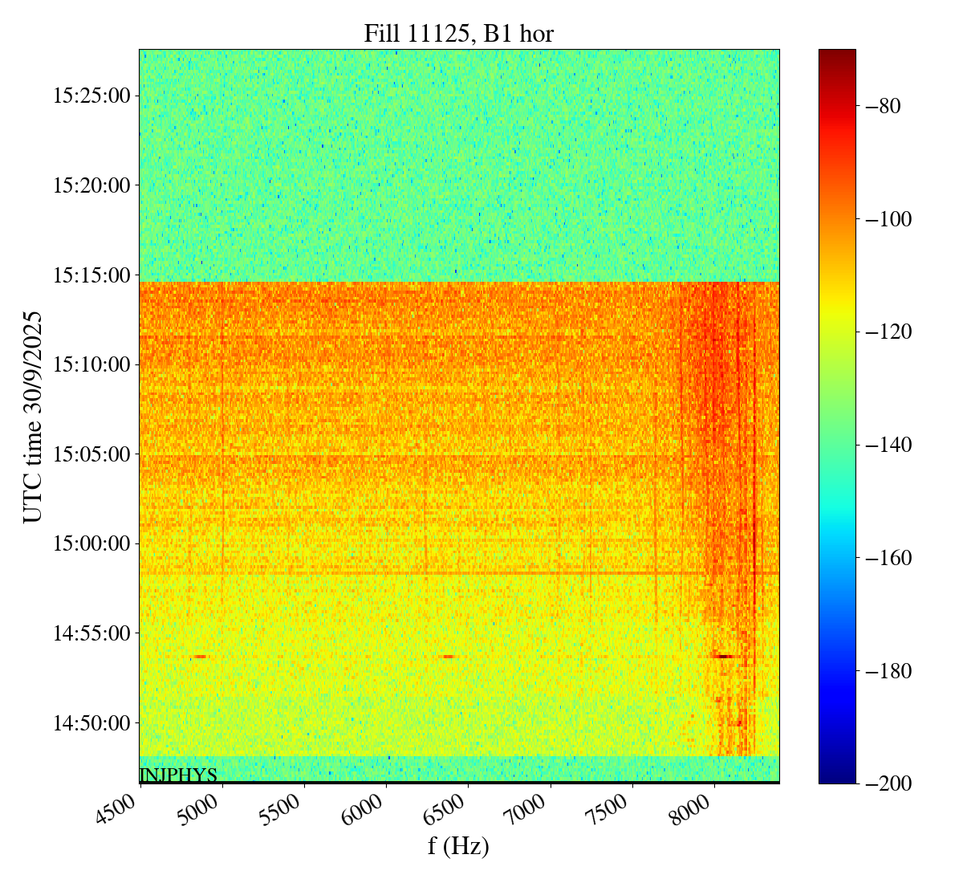Click the plot title "Fill 11125, B1 hor"
This screenshot has width=963, height=883.
(458, 33)
